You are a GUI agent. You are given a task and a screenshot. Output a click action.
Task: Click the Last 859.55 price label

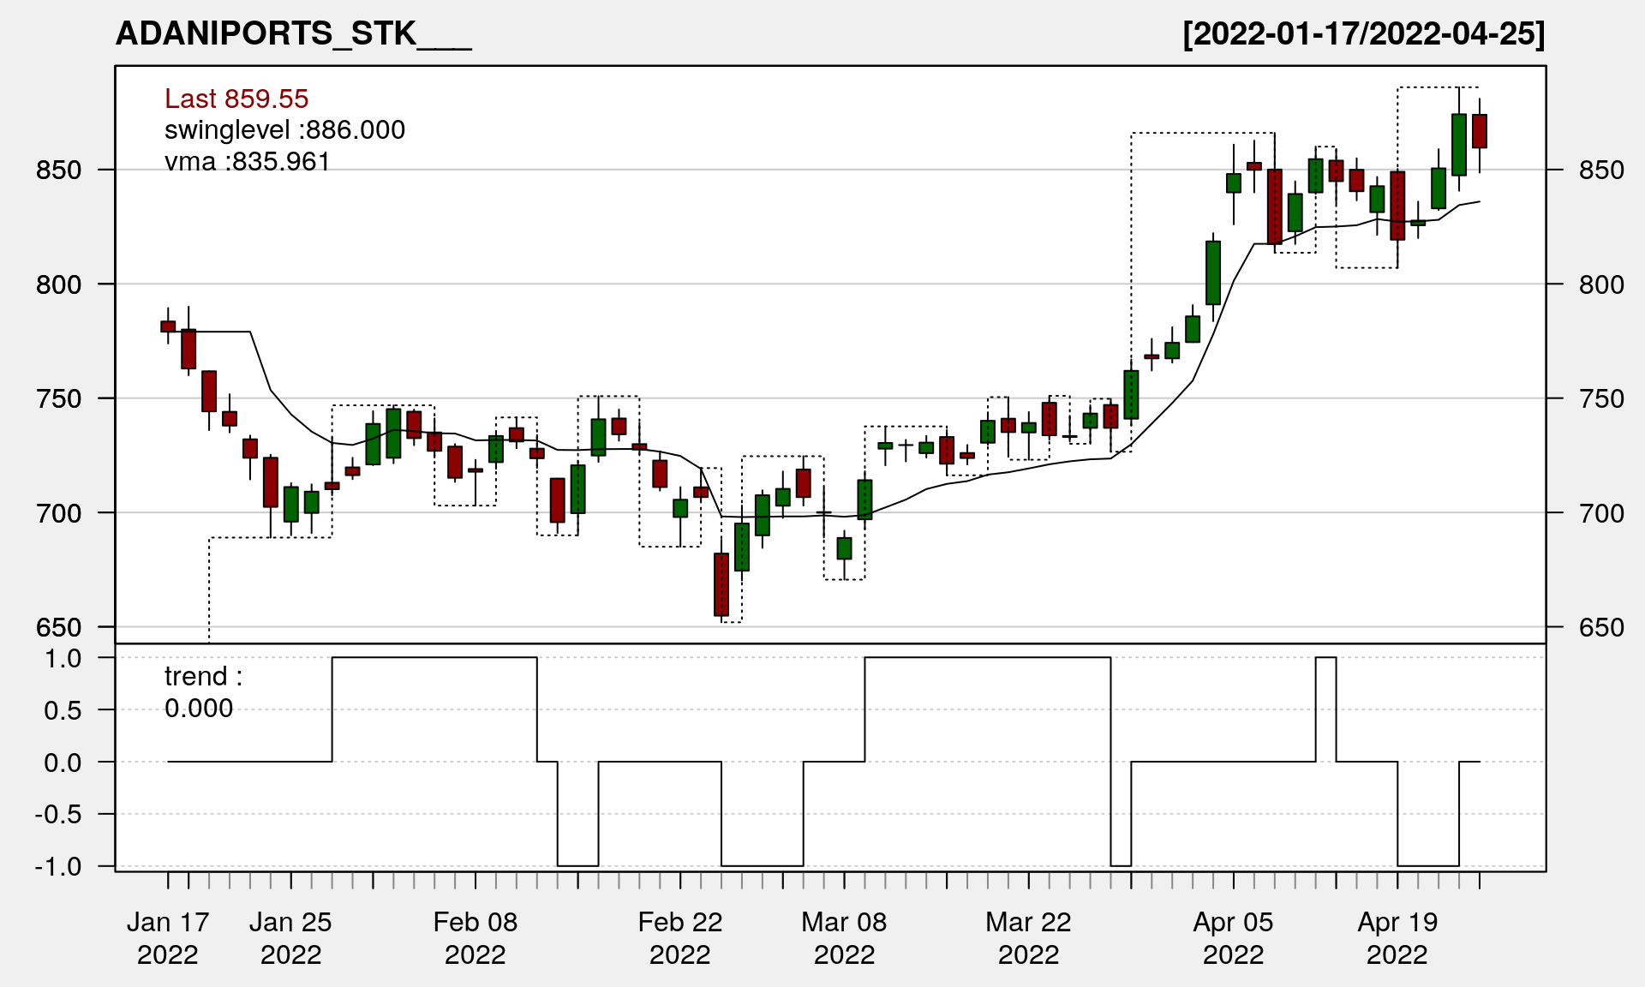tap(236, 99)
